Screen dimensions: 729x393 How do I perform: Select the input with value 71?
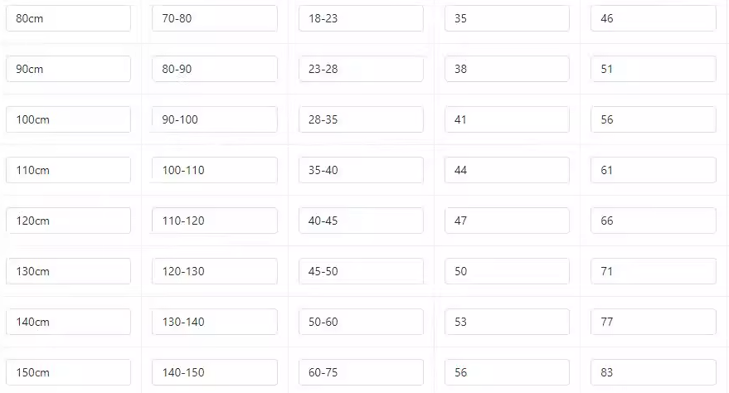[x=653, y=271]
